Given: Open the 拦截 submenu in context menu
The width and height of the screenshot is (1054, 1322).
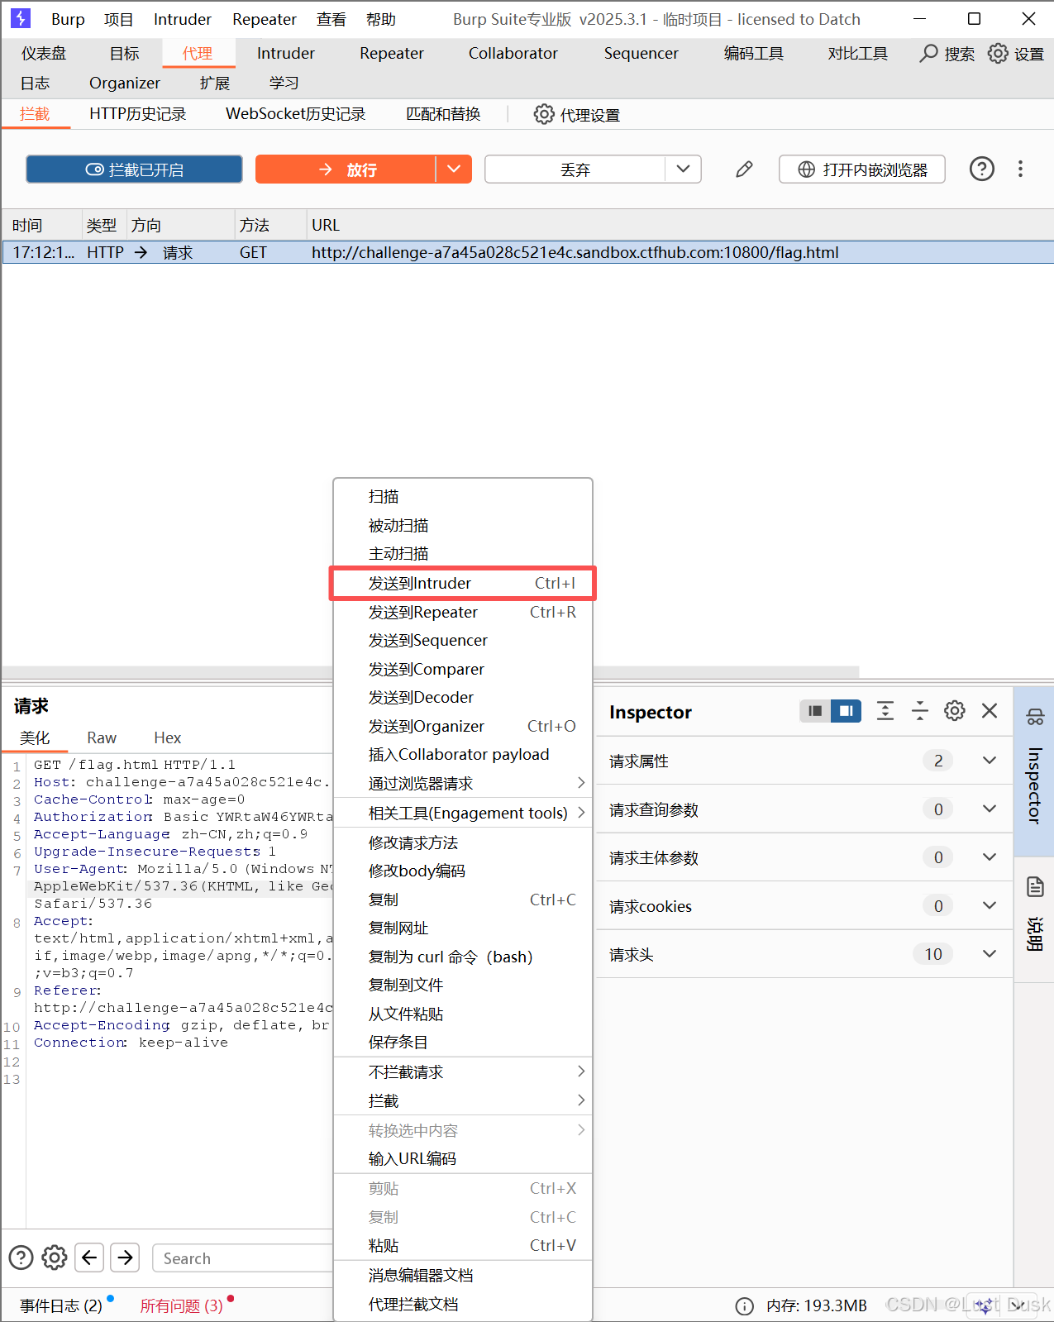Looking at the screenshot, I should [x=463, y=1100].
